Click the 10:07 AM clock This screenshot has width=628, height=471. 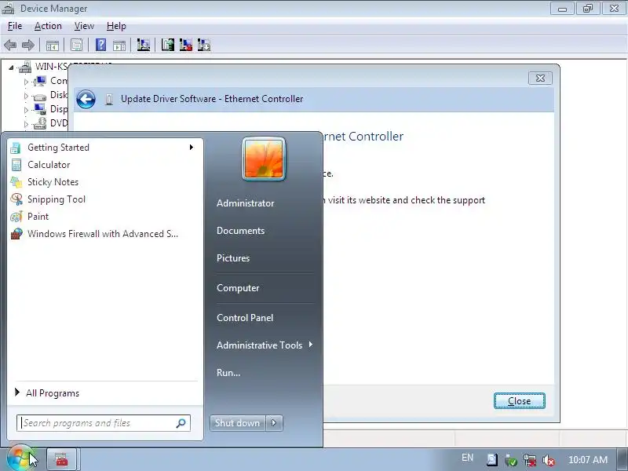click(x=587, y=460)
